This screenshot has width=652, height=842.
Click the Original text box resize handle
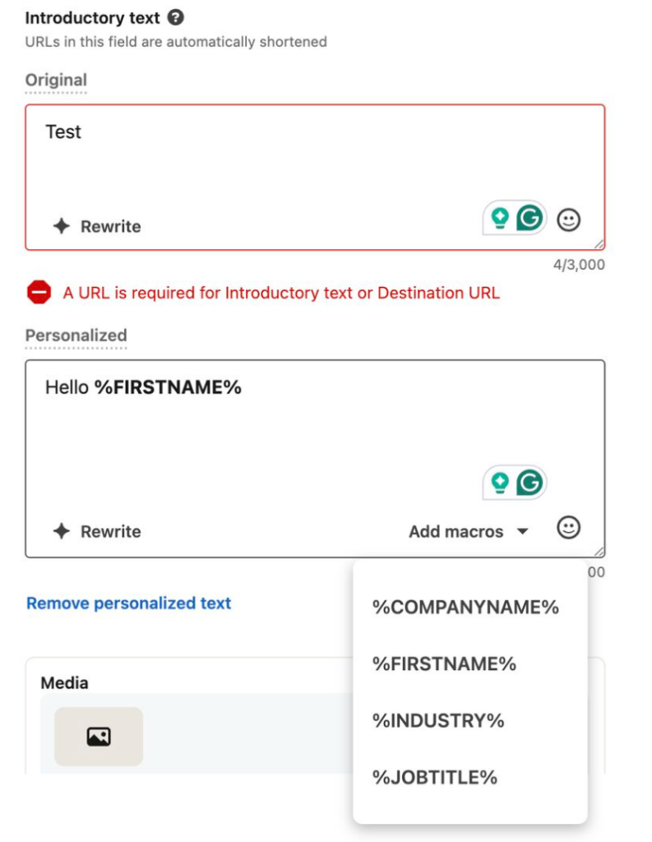pyautogui.click(x=599, y=244)
